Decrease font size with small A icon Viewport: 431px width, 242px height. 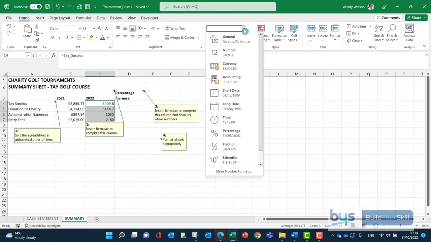(107, 29)
